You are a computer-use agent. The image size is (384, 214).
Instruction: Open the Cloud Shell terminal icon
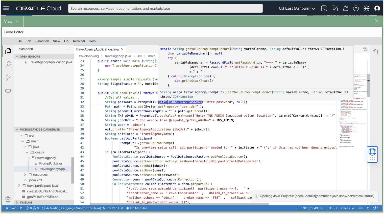click(324, 8)
